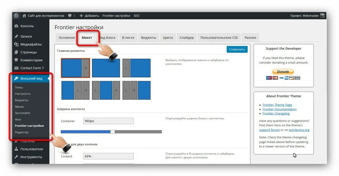Select layout with left sidebar only
339x176 pixels.
(x=136, y=68)
